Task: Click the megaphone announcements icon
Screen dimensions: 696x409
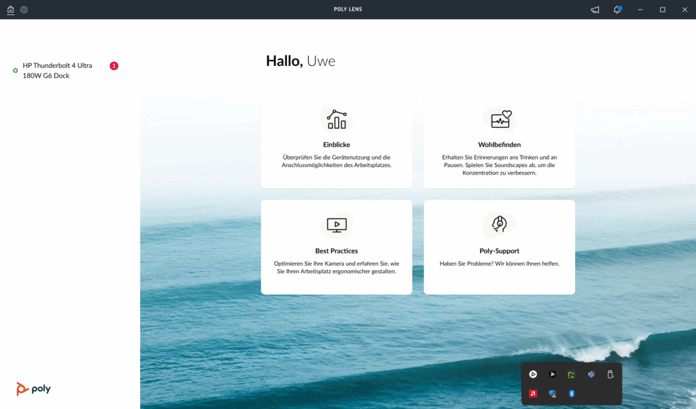Action: click(x=595, y=10)
